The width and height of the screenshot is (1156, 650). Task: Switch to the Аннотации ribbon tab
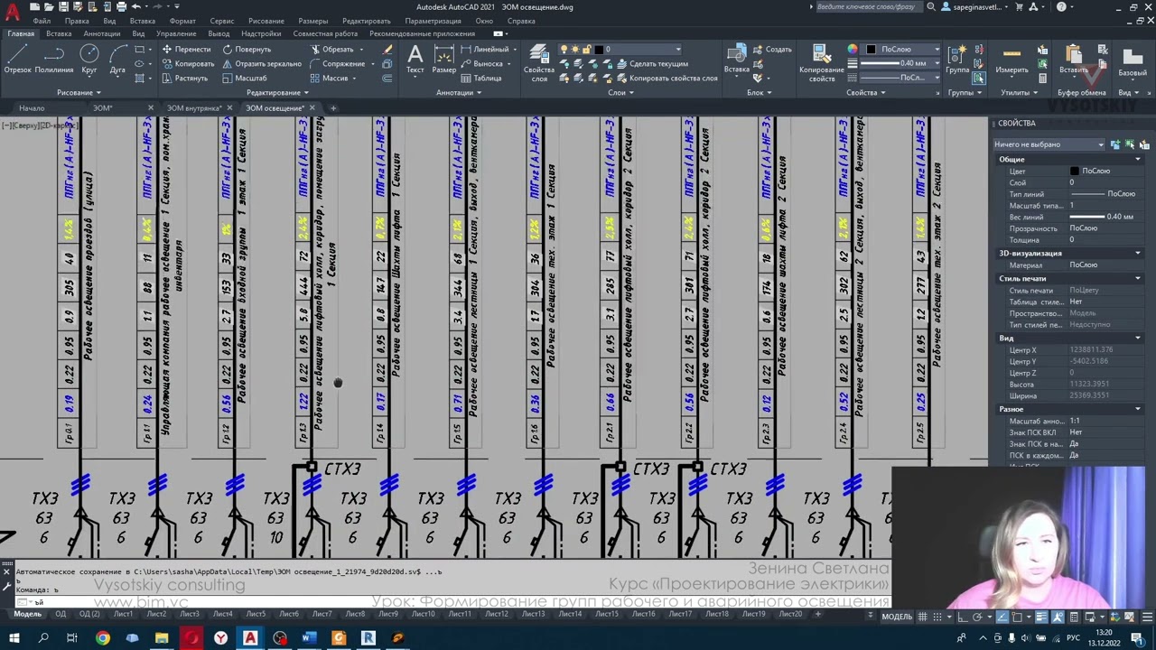pos(101,33)
